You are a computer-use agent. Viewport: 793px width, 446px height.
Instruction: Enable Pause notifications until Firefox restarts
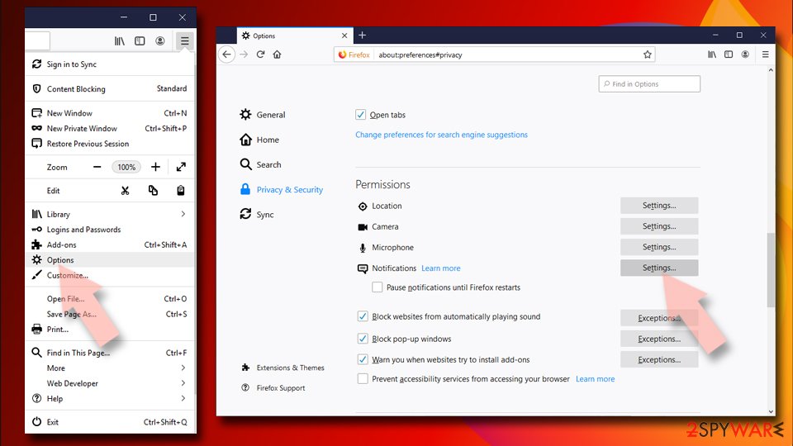pyautogui.click(x=378, y=287)
